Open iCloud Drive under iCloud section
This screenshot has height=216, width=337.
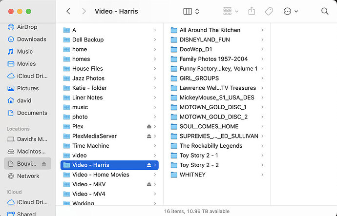click(x=27, y=202)
